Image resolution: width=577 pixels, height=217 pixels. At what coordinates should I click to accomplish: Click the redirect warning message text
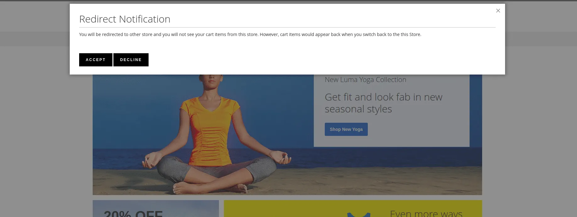pyautogui.click(x=250, y=34)
